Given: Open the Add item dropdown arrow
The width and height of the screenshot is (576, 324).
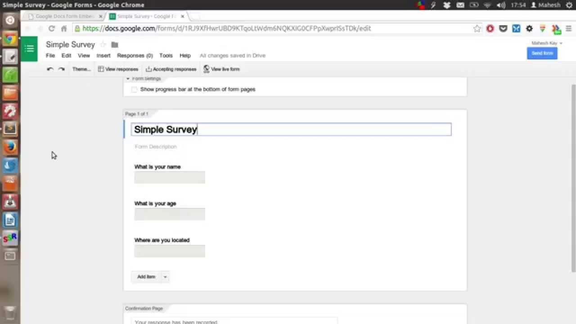Looking at the screenshot, I should 165,277.
